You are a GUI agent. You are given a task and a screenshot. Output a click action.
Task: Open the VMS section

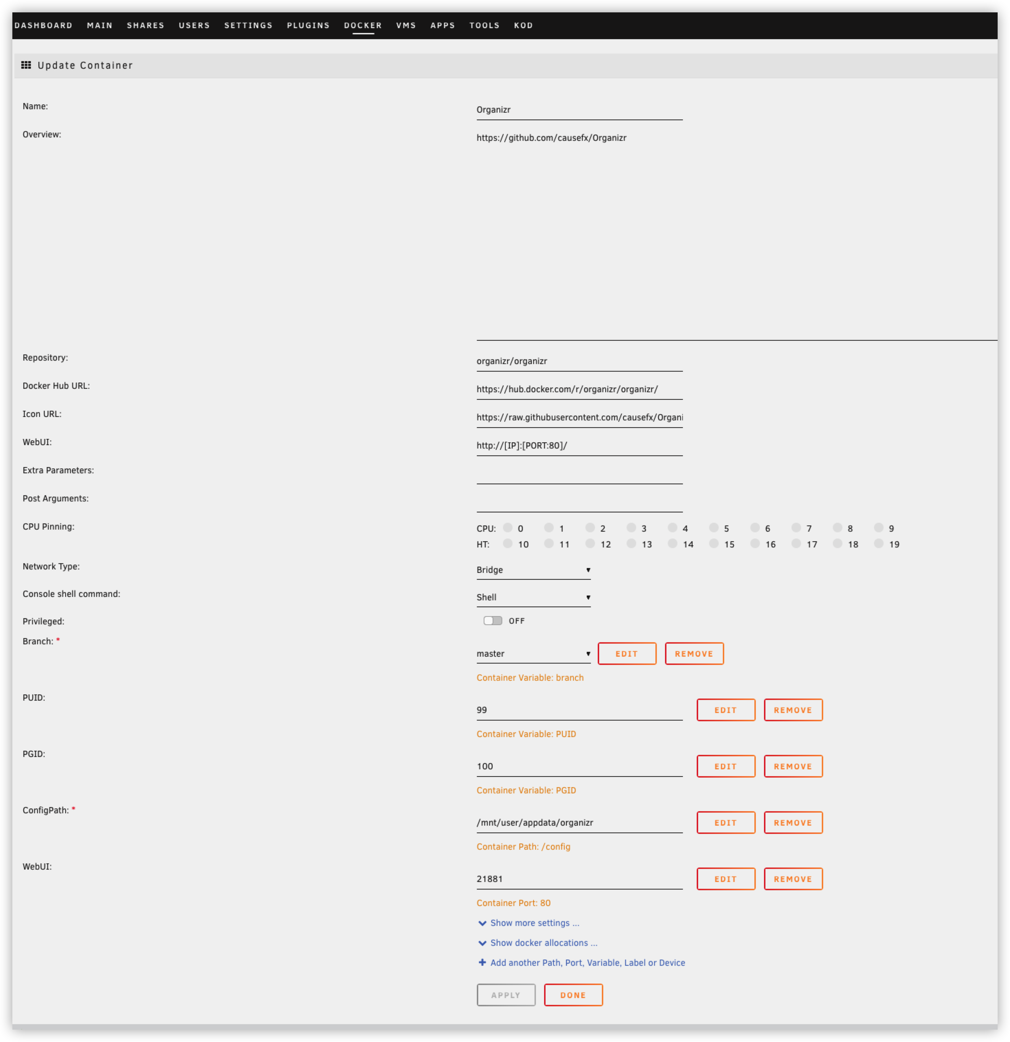click(x=406, y=25)
